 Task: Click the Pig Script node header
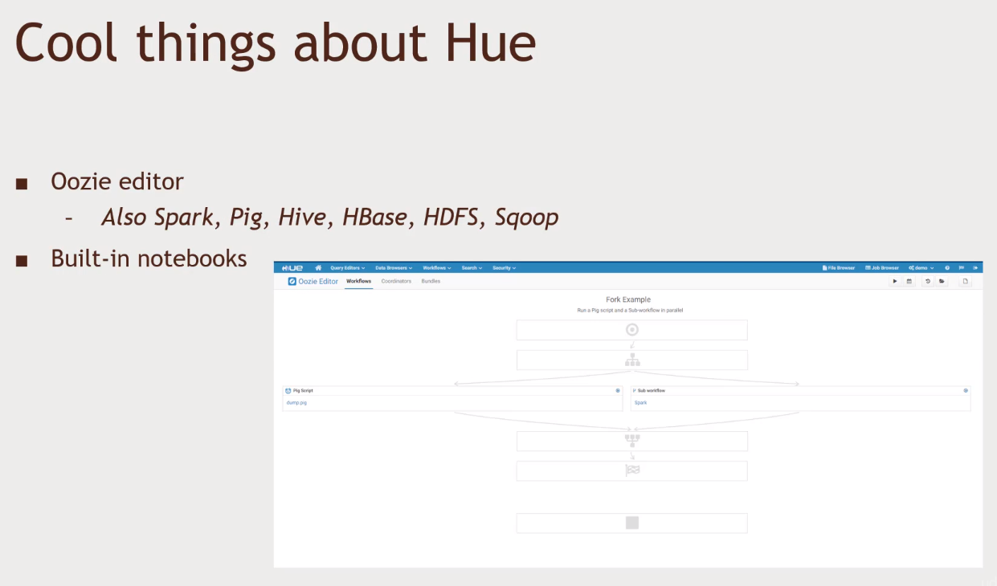pyautogui.click(x=452, y=391)
